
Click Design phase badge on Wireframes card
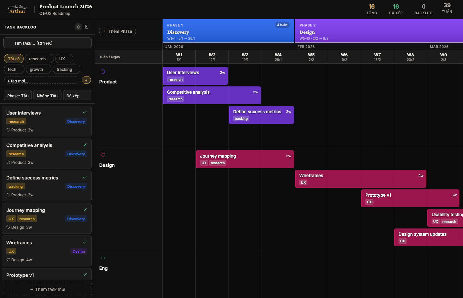79,251
